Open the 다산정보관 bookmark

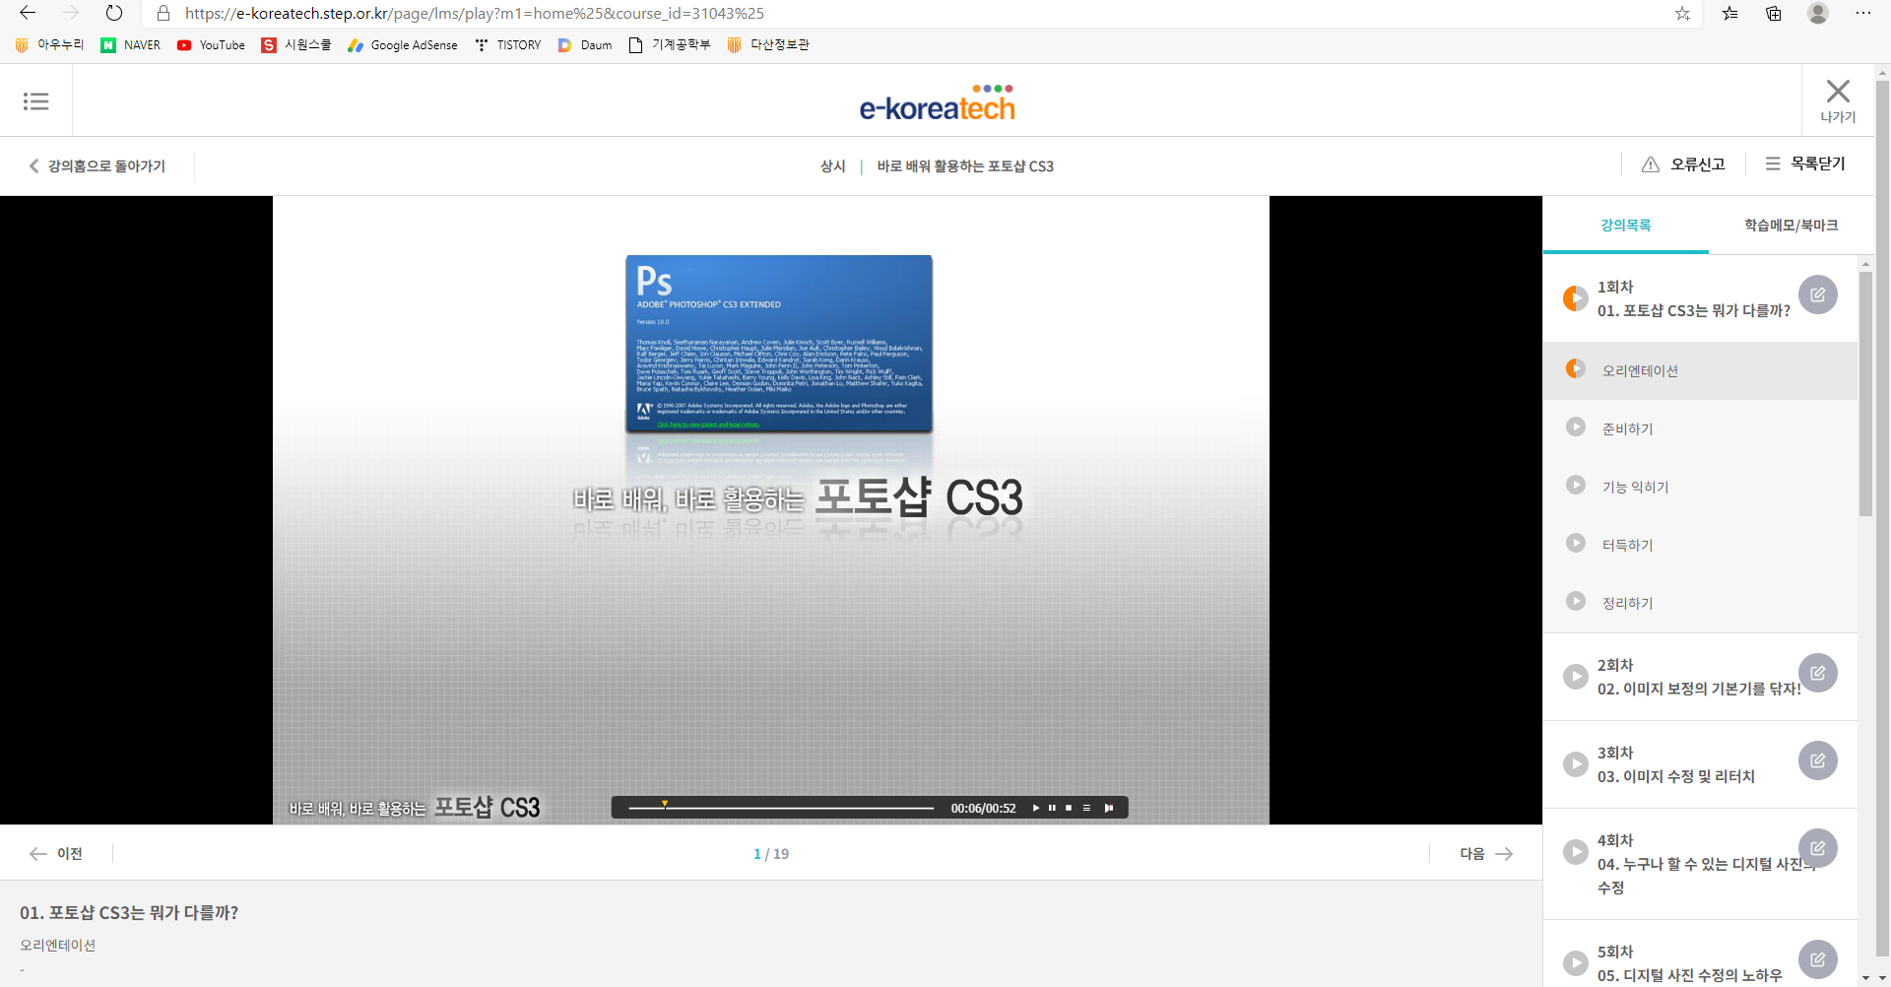click(768, 44)
